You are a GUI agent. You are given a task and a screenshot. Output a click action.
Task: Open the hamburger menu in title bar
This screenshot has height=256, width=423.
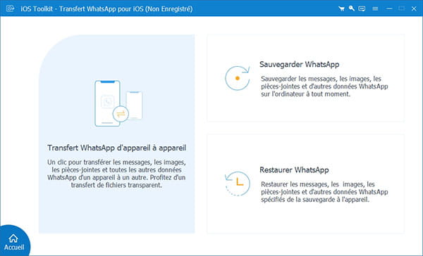(x=375, y=8)
